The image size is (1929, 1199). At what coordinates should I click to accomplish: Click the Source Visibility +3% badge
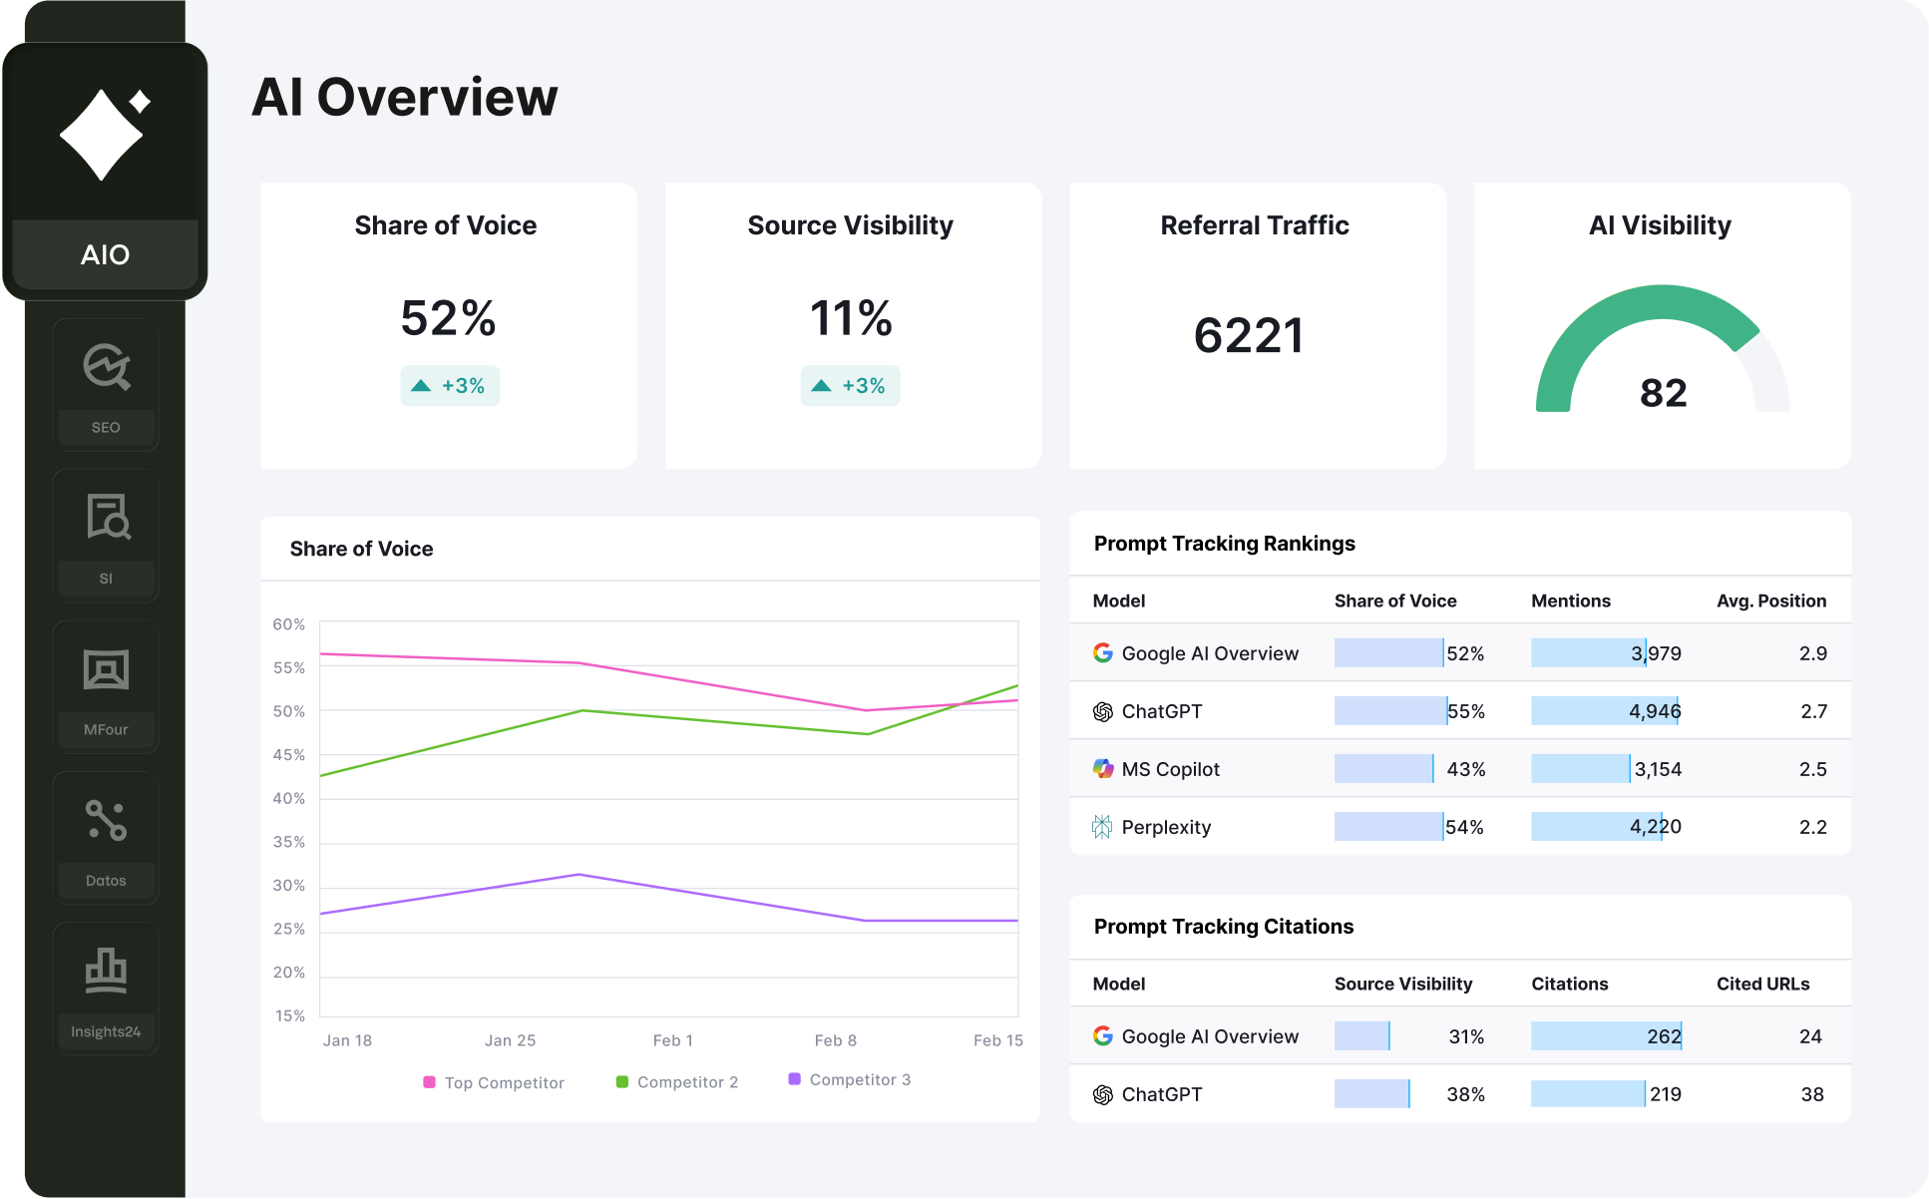(x=850, y=386)
